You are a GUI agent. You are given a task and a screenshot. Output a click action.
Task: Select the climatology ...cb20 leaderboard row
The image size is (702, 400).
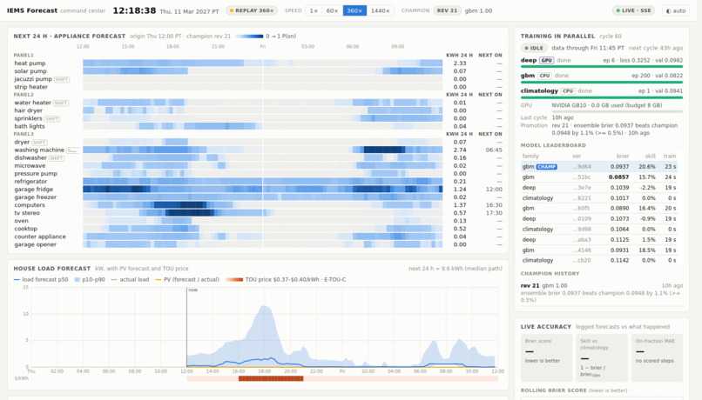click(x=599, y=260)
